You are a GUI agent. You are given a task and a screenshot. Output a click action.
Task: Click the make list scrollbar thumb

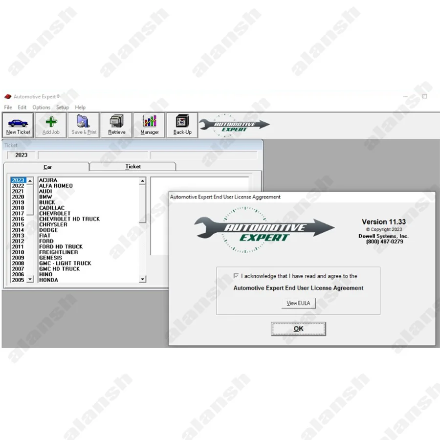143,203
